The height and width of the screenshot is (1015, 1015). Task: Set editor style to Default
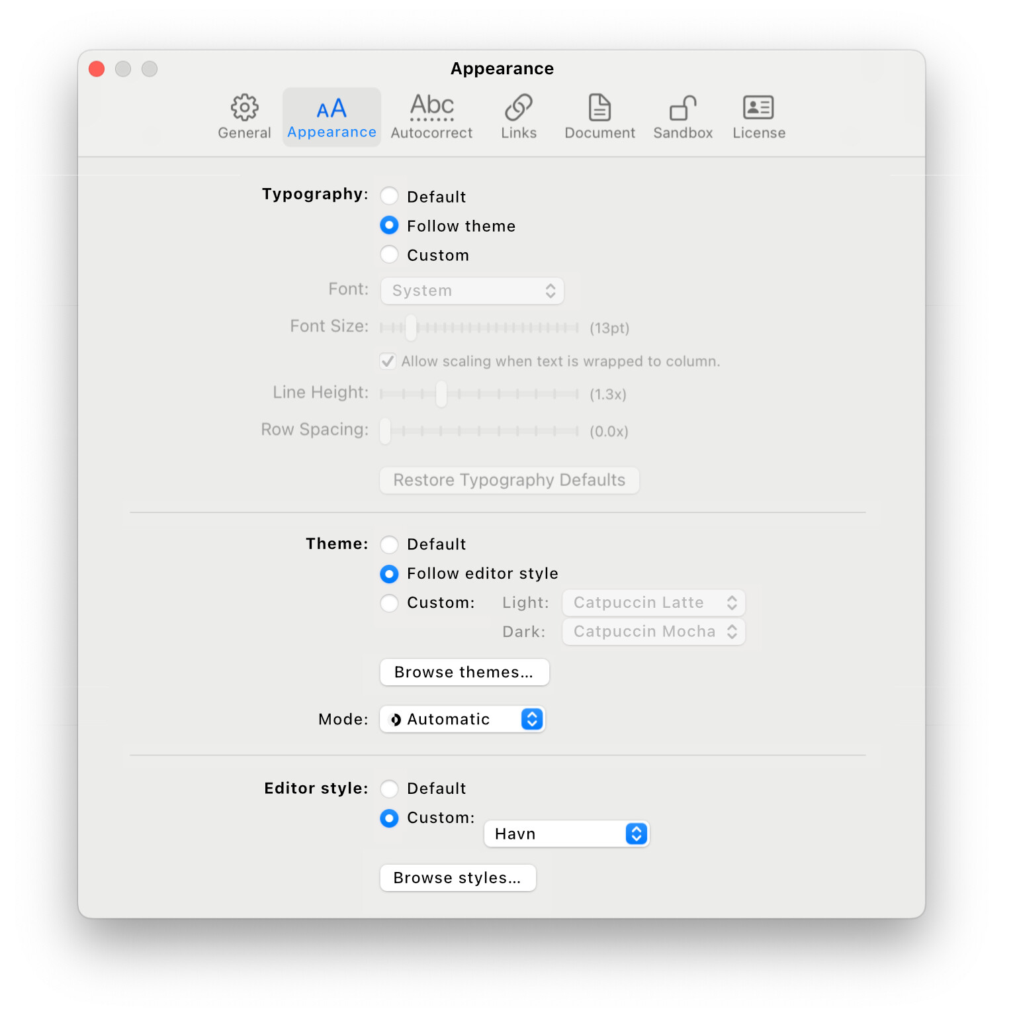click(390, 789)
